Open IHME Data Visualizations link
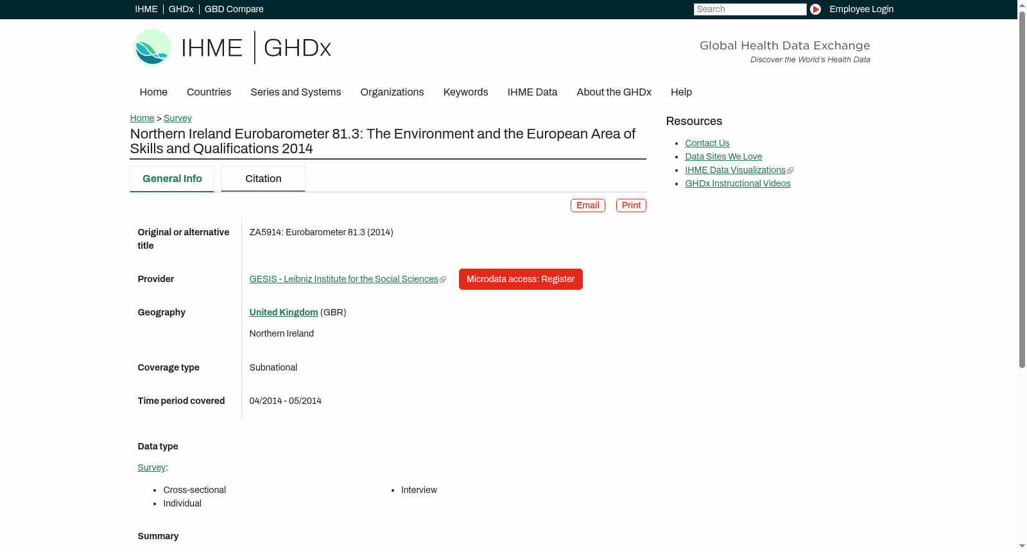The height and width of the screenshot is (552, 1027). (735, 170)
